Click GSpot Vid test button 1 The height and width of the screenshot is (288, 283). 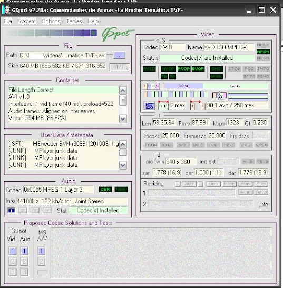pos(13,251)
